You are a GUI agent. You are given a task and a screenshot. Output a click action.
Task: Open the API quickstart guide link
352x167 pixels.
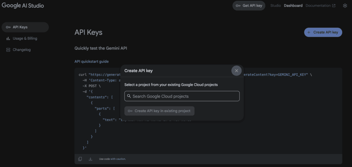click(x=91, y=62)
